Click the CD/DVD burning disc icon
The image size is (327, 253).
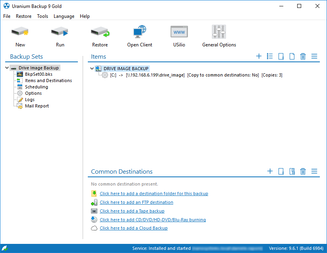(94, 220)
